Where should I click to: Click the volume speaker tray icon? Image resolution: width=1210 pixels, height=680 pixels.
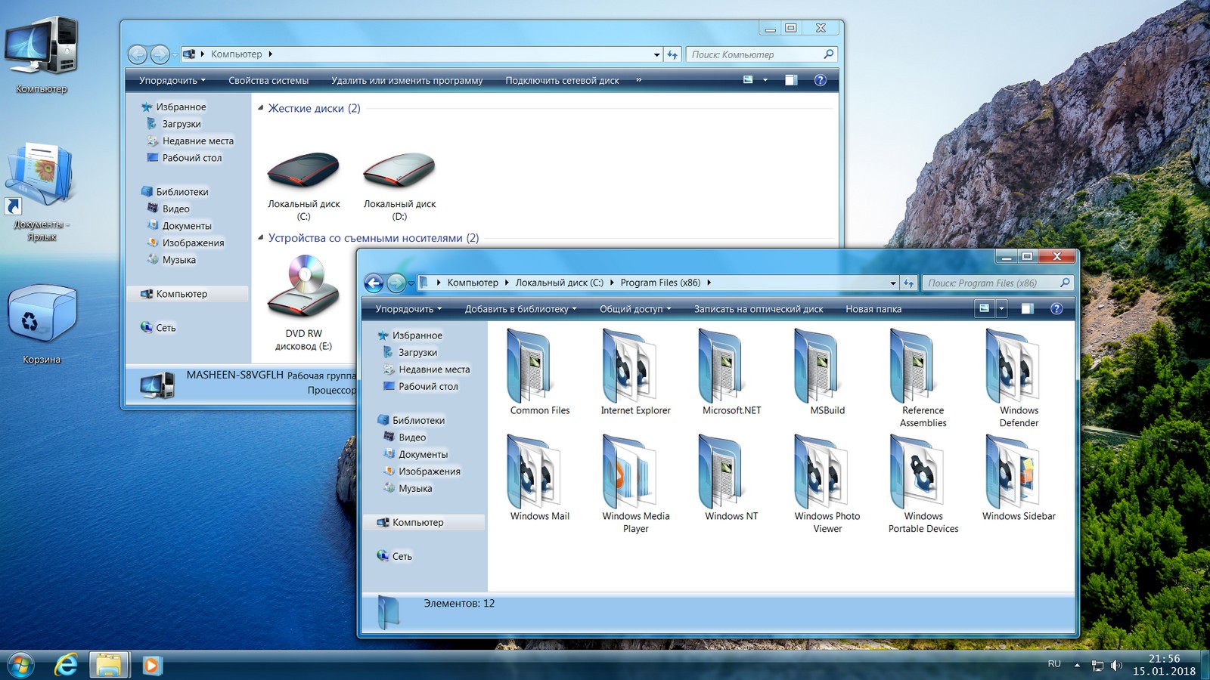[1116, 665]
